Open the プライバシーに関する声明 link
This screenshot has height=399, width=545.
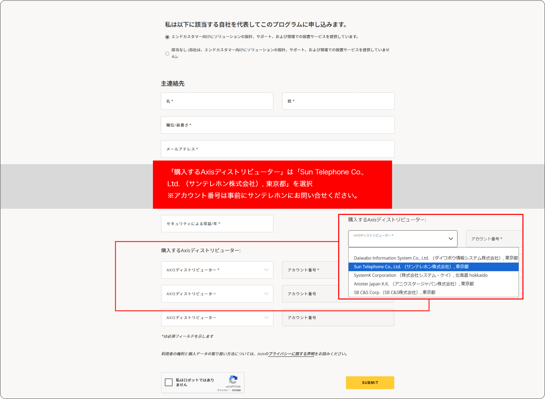pyautogui.click(x=291, y=354)
